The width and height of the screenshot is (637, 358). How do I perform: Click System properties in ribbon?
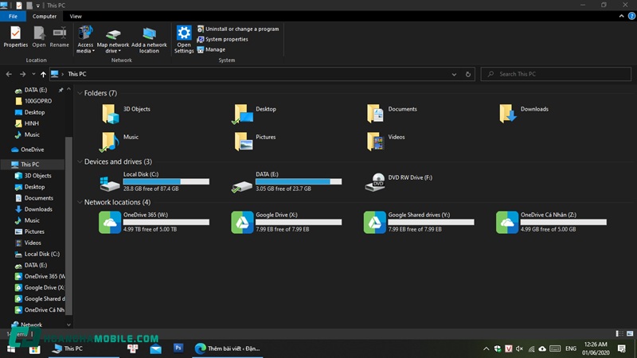pos(226,39)
